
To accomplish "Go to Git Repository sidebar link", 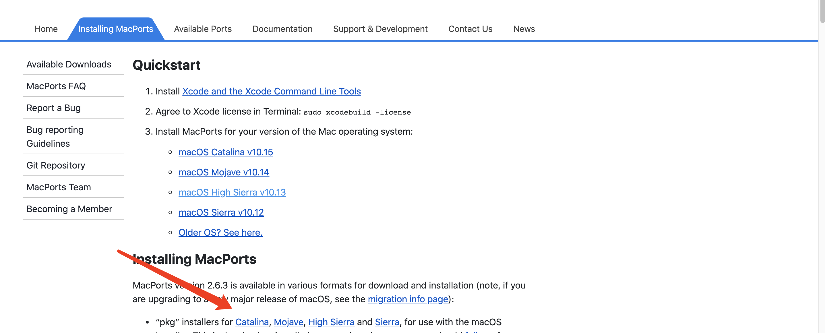I will click(x=56, y=165).
